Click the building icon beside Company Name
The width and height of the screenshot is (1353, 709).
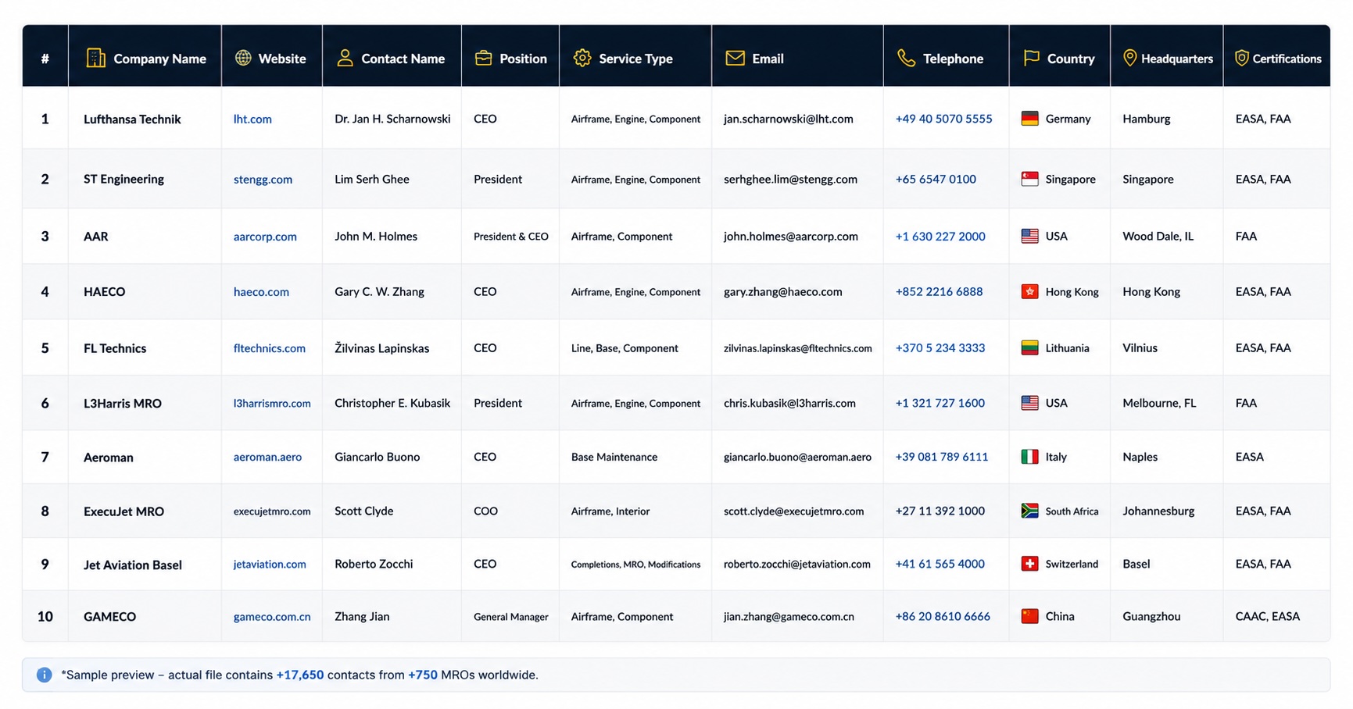[x=95, y=58]
